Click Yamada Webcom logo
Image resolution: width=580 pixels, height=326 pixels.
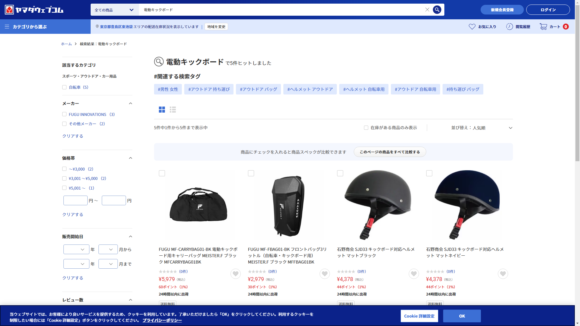pyautogui.click(x=34, y=10)
